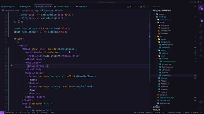Expand the images folder

162,14
